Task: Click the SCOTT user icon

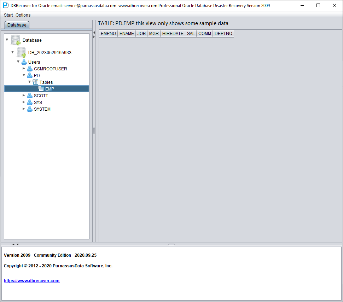Action: (30, 95)
